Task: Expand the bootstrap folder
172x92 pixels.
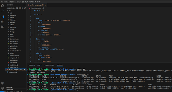Action: tap(16, 15)
